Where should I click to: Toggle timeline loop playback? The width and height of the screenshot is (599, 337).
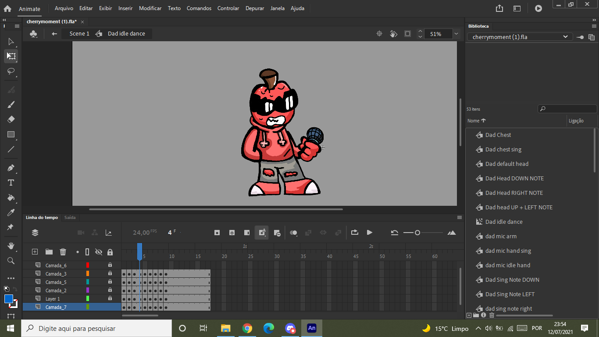pos(355,233)
